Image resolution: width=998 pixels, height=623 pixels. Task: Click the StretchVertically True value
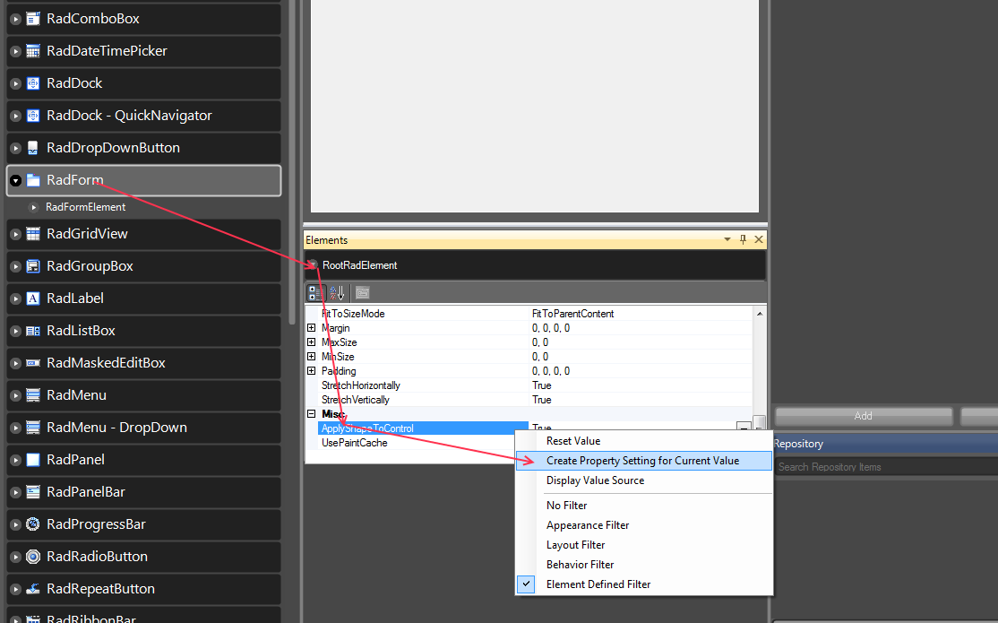[542, 400]
